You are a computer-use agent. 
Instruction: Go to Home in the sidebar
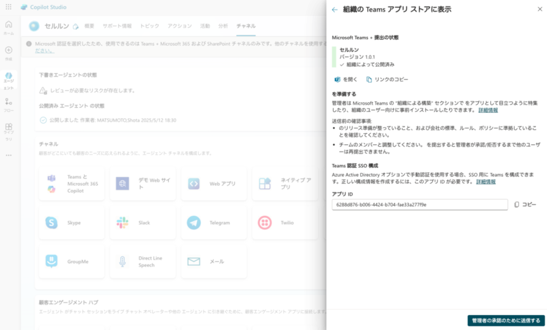coord(9,27)
